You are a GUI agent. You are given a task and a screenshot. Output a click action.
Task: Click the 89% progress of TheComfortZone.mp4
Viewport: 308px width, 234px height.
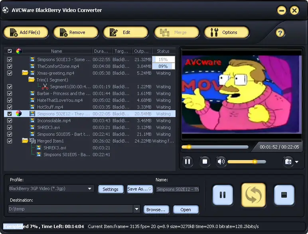(x=164, y=66)
